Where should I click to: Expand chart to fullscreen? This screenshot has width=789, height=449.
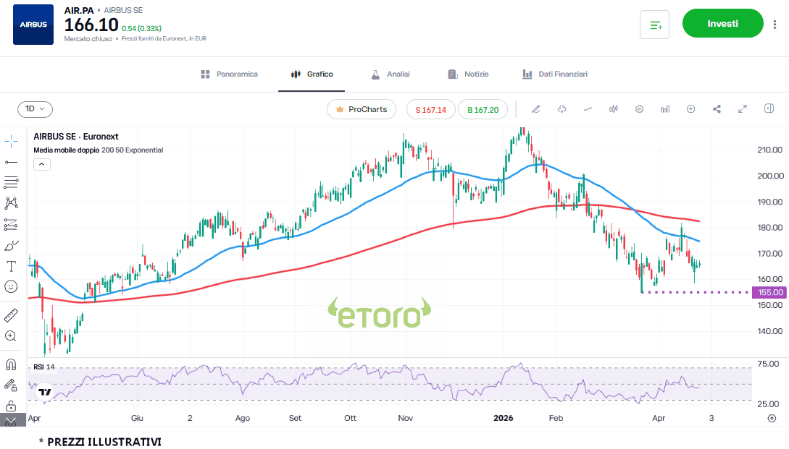[743, 109]
